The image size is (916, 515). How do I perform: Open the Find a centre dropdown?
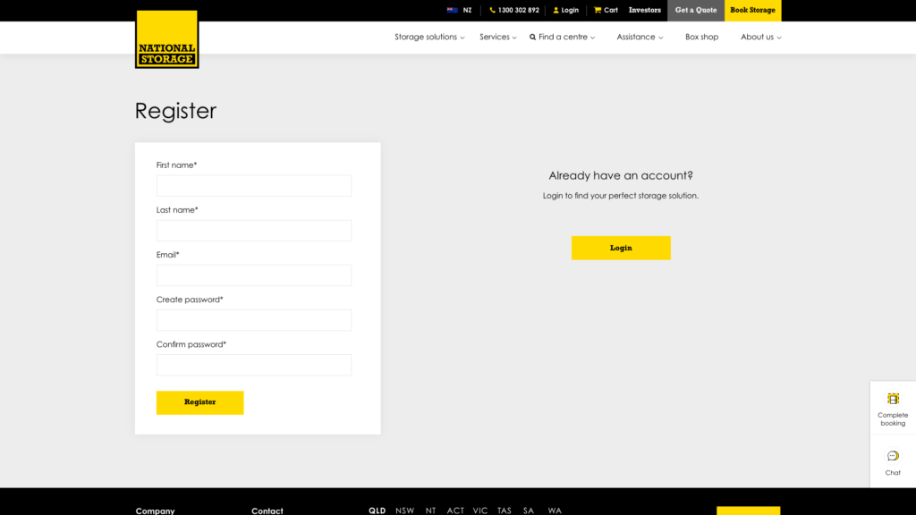tap(563, 37)
